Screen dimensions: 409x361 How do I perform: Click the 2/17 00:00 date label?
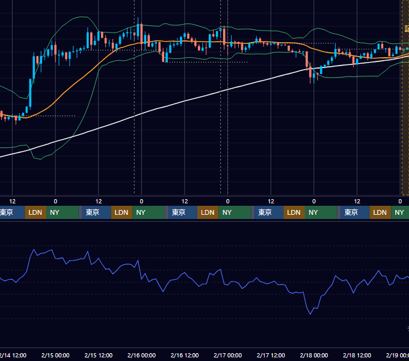coord(228,355)
